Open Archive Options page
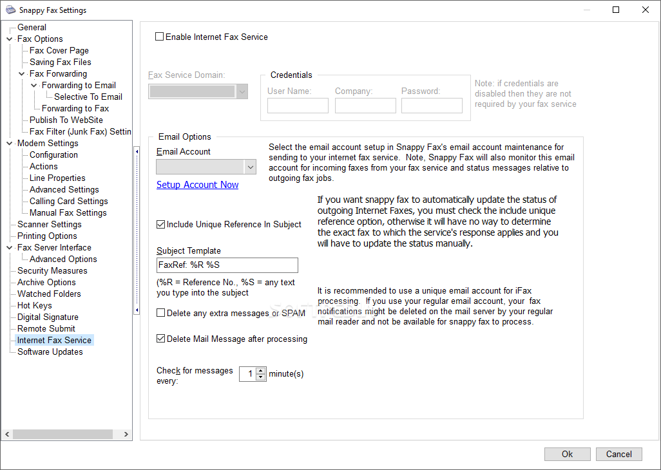 (46, 282)
